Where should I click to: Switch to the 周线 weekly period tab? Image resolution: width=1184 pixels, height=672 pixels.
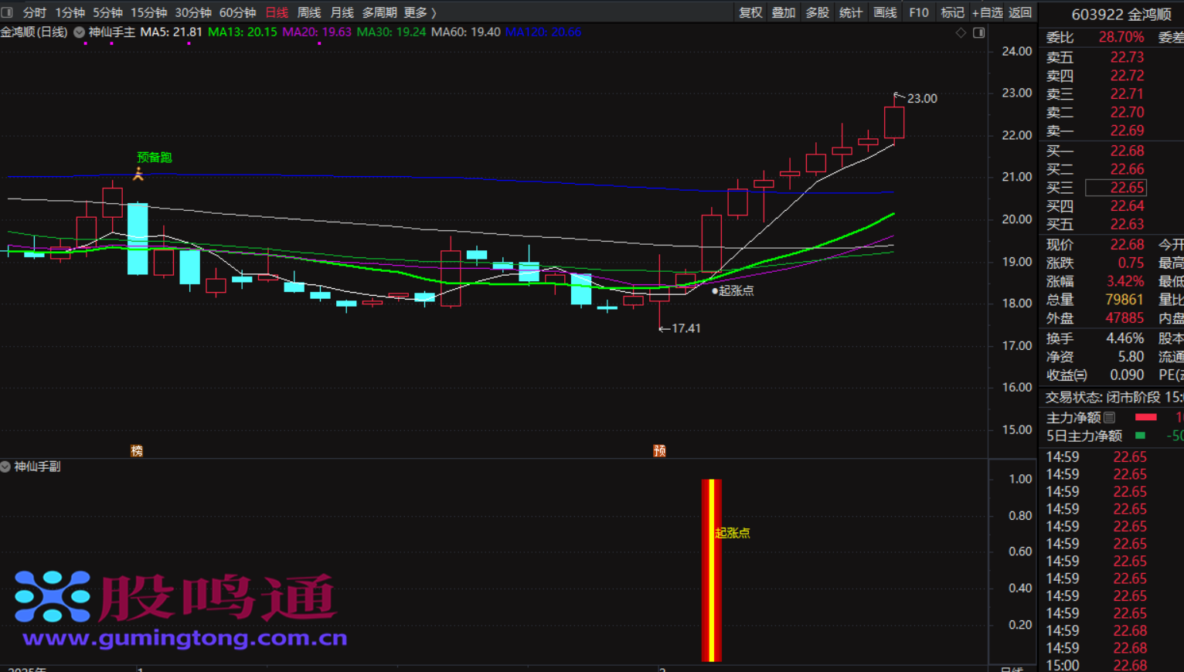[308, 12]
